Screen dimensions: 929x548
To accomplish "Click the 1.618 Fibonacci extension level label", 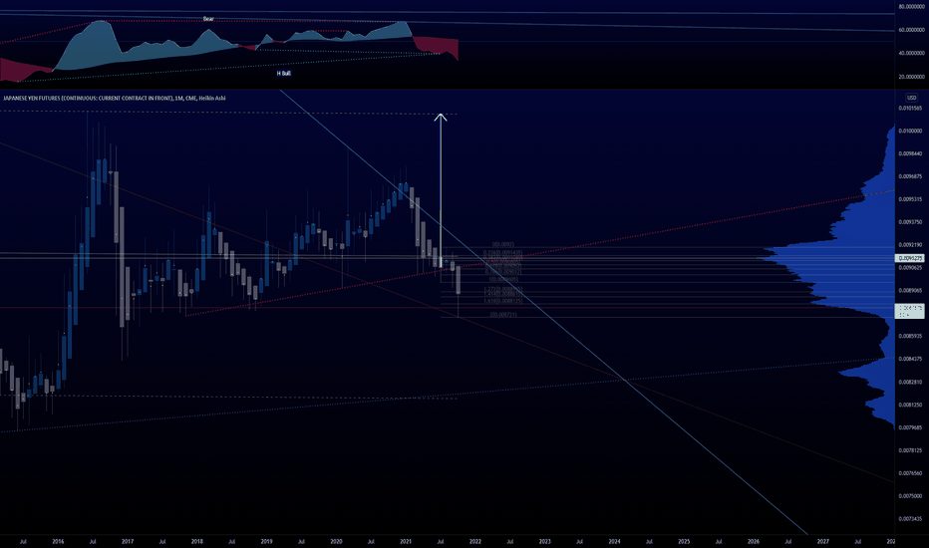I will coord(503,301).
